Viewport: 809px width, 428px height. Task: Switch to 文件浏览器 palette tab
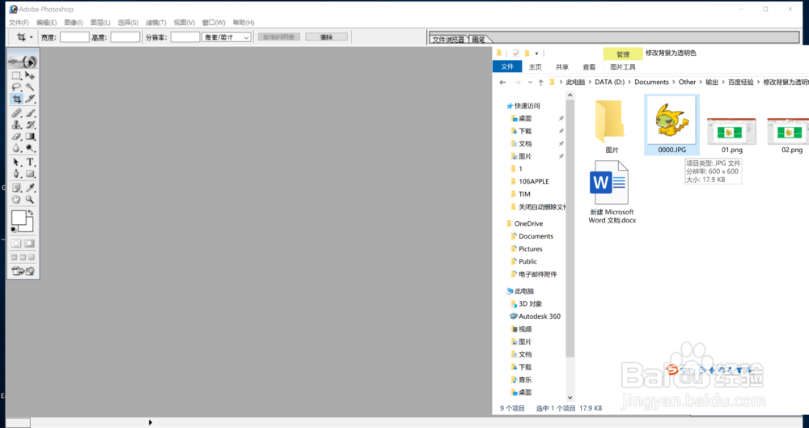point(448,39)
